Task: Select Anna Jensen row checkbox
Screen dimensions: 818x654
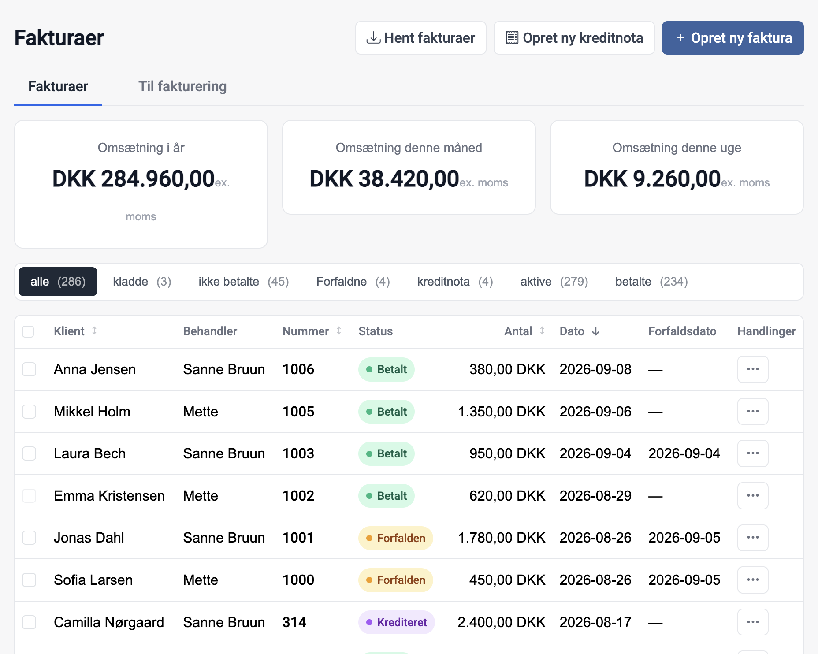Action: pyautogui.click(x=29, y=369)
